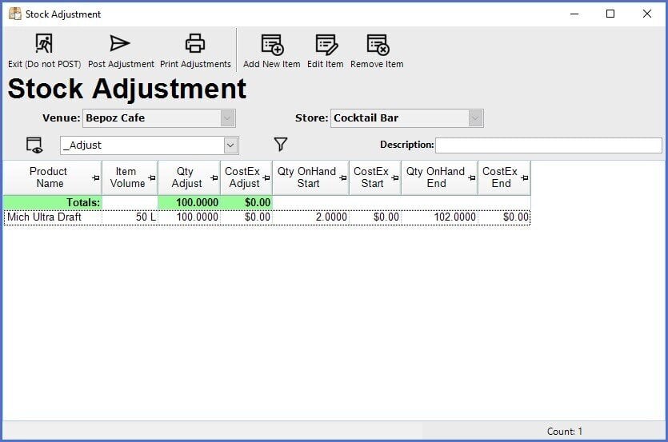Viewport: 668px width, 442px height.
Task: Open the filter funnel icon
Action: click(x=280, y=145)
